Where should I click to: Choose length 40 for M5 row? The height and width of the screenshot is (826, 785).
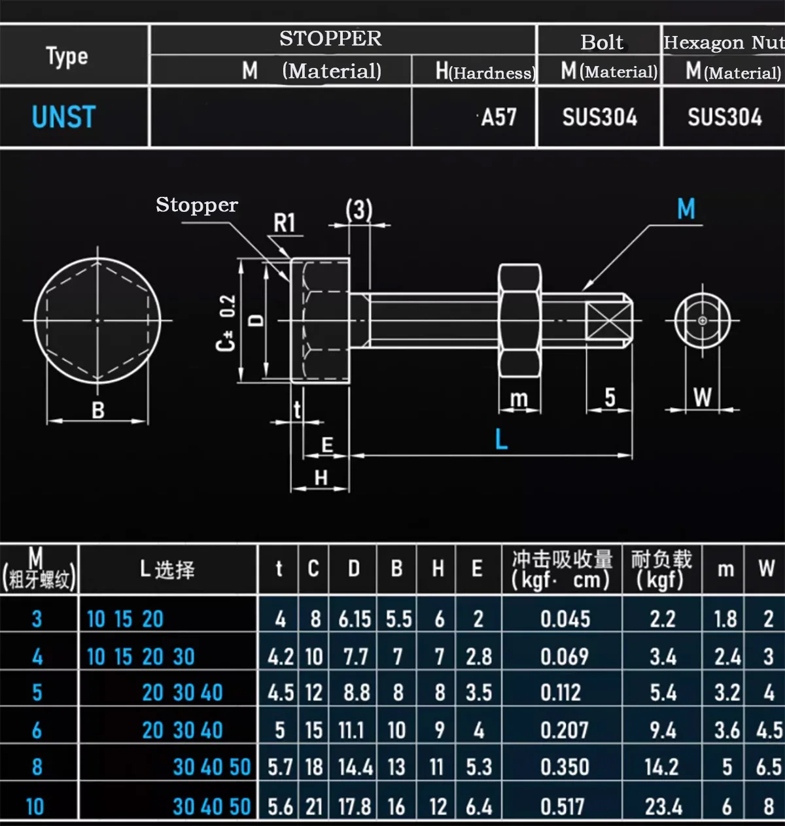coord(212,693)
